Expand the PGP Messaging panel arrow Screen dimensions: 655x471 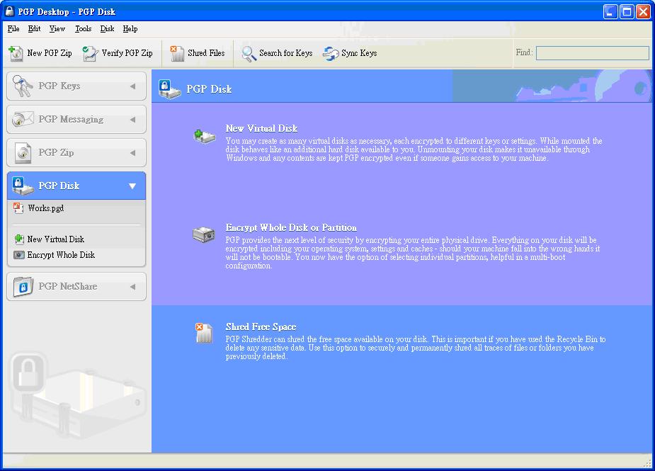133,120
